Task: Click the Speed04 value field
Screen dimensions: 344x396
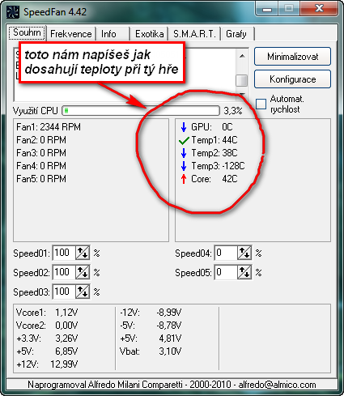Action: click(226, 253)
